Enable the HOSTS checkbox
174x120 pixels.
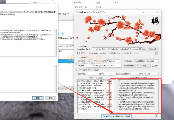click(78, 53)
